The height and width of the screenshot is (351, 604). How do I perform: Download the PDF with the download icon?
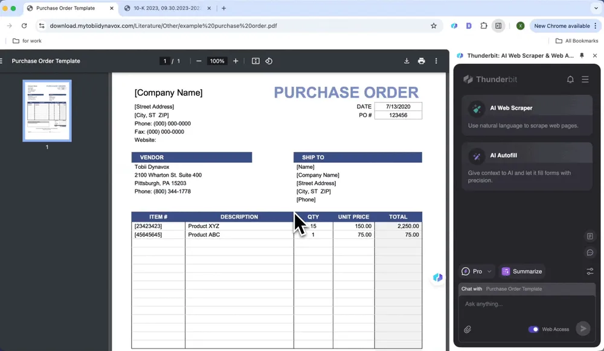tap(406, 61)
